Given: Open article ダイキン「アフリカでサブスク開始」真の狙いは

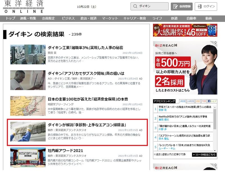Looking at the screenshot, I should pyautogui.click(x=86, y=73).
